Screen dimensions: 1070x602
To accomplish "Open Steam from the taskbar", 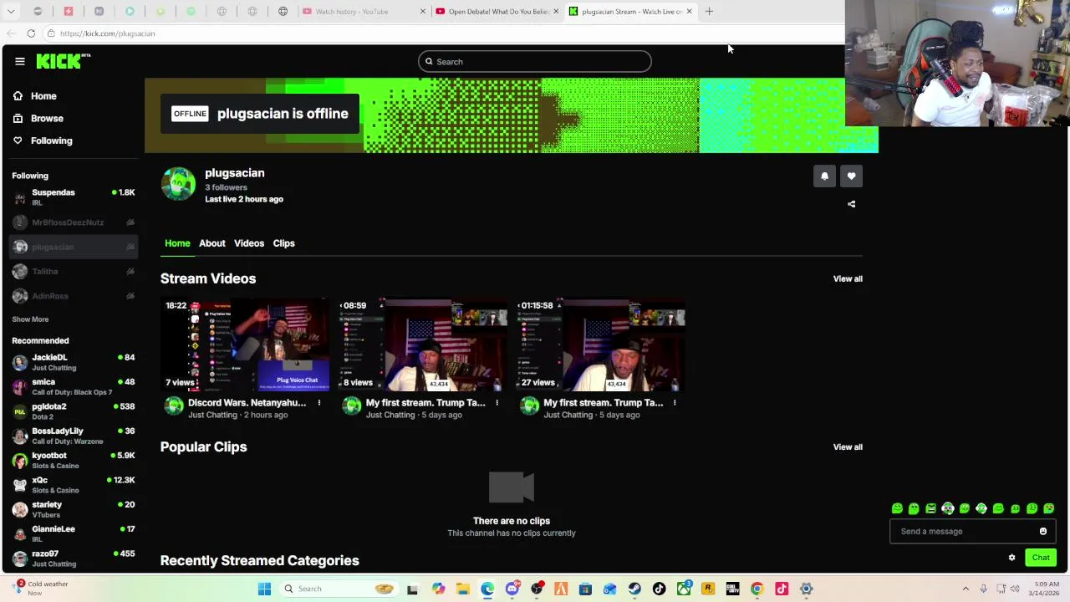I will 634,589.
